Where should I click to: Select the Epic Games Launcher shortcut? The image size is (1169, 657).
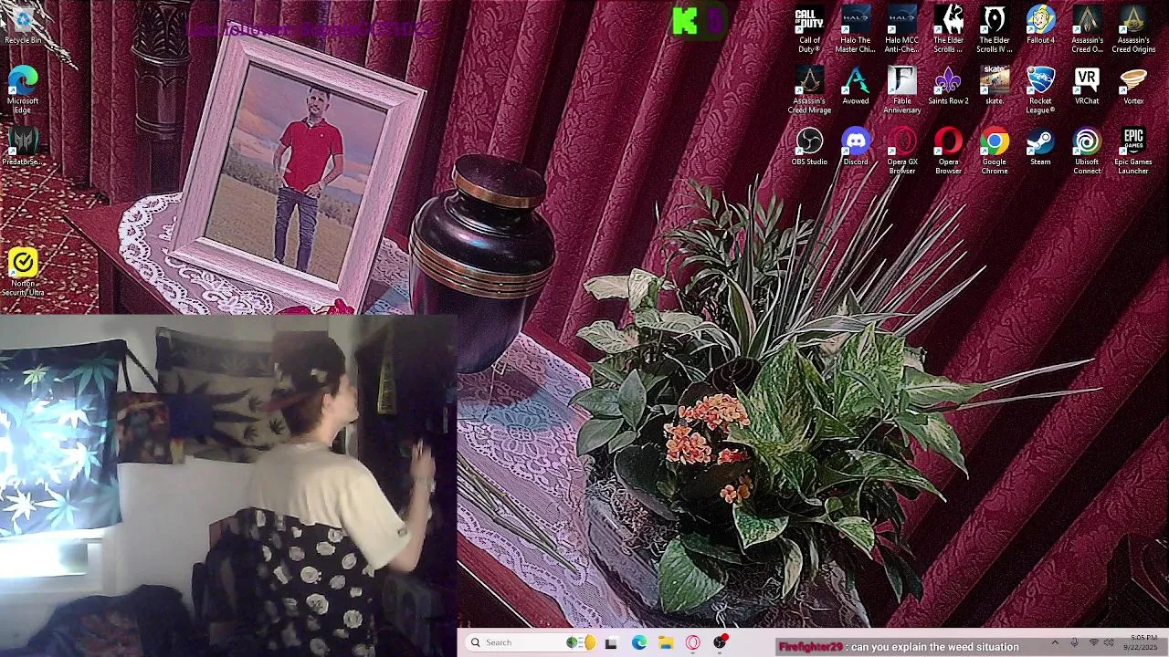pos(1133,151)
